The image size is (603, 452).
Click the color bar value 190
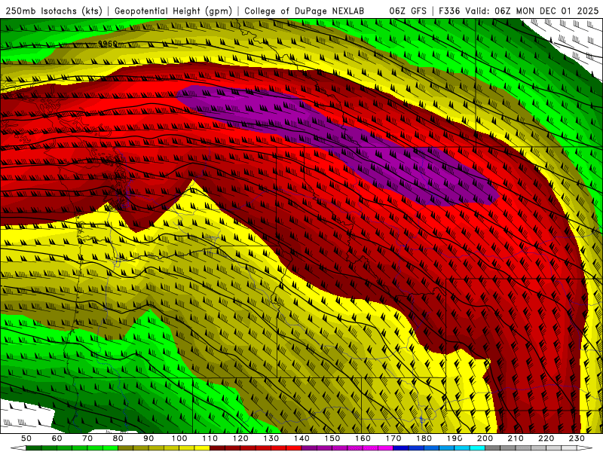455,438
